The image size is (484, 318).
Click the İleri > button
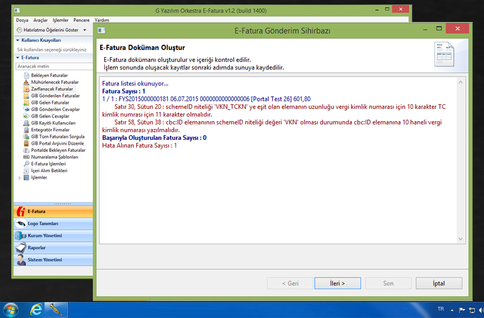pyautogui.click(x=337, y=283)
